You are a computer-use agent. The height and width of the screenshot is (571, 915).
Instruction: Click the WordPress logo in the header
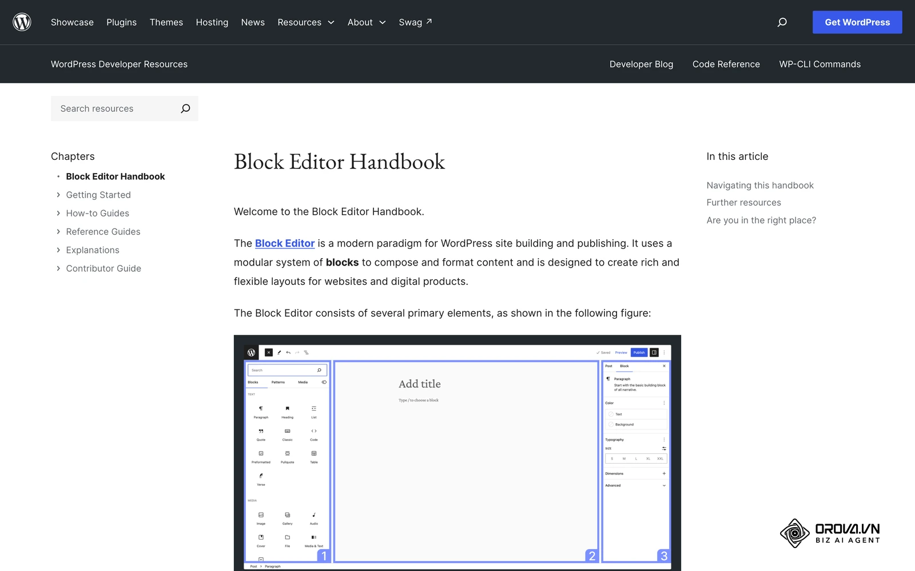click(x=22, y=22)
